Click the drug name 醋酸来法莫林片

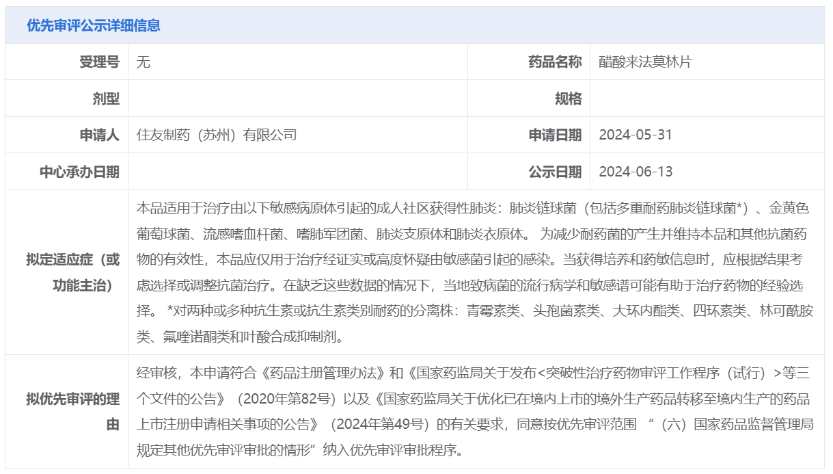click(645, 62)
